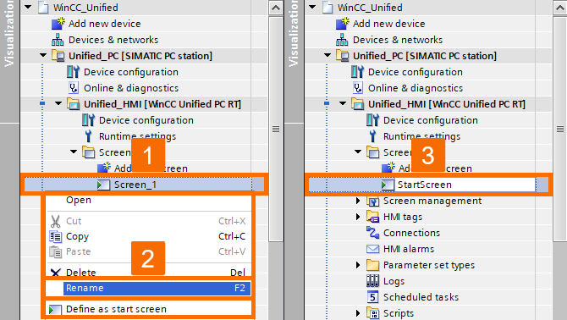Click Devices & networks icon in right tree

(342, 40)
